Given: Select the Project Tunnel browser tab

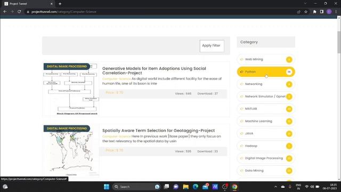Looking at the screenshot, I should tap(28, 4).
